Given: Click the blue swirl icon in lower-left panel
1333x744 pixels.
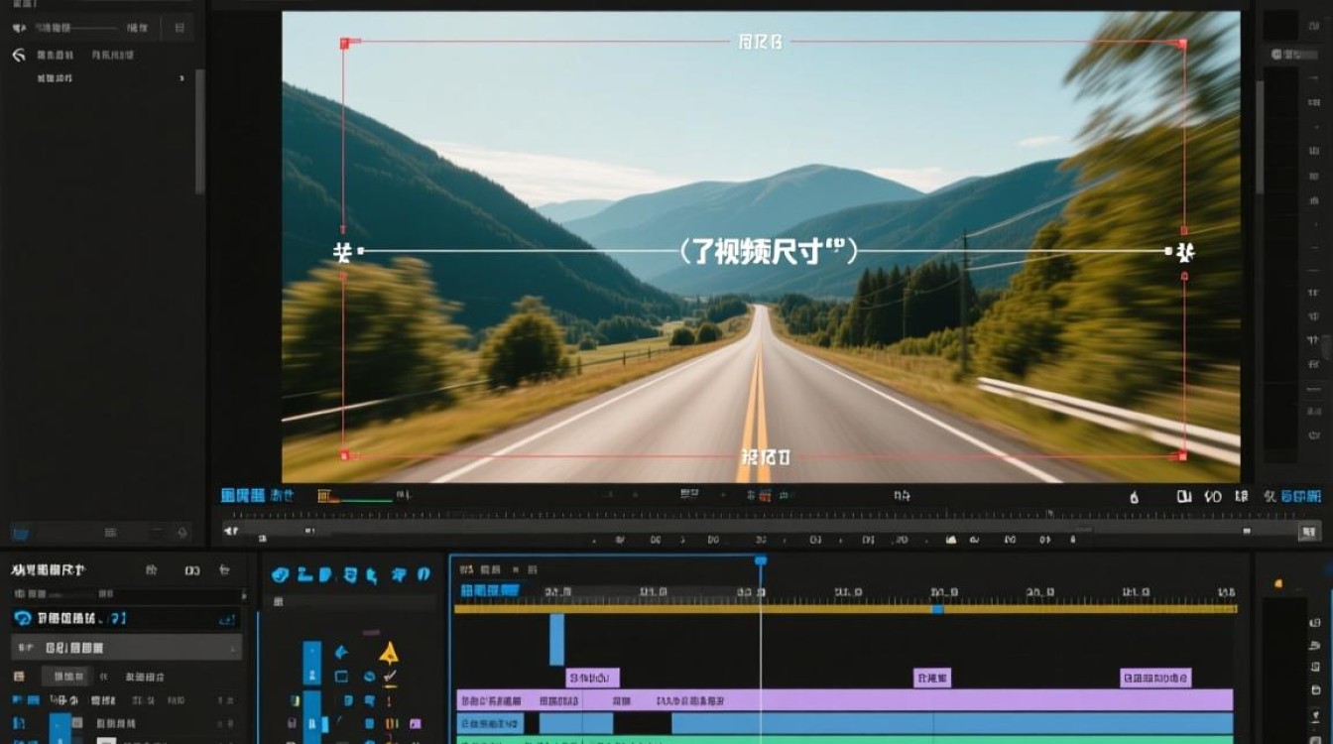Looking at the screenshot, I should coord(22,618).
